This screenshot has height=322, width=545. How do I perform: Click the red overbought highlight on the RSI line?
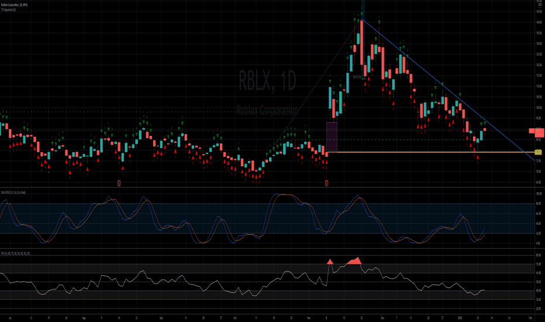354,261
